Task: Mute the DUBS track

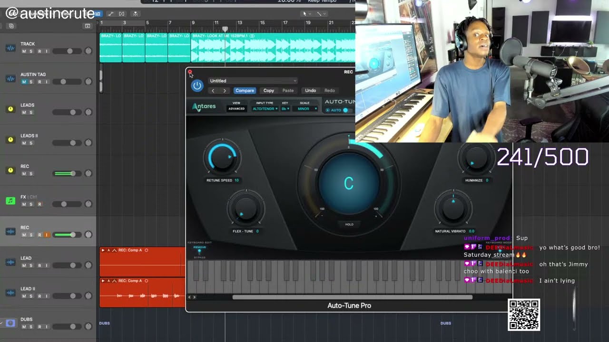Action: [x=24, y=327]
